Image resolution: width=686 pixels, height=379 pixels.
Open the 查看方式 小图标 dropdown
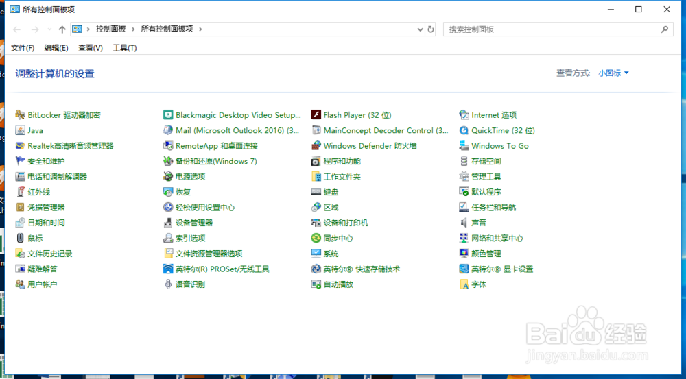613,73
